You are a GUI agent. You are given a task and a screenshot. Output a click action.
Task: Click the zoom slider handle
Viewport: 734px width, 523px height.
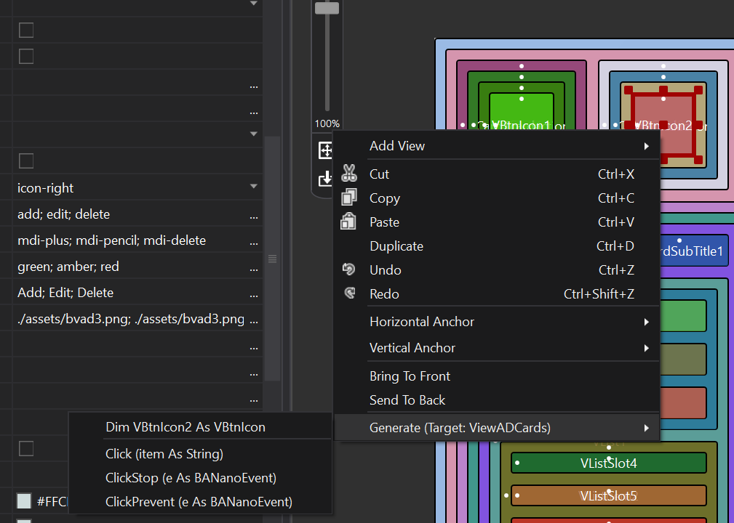click(x=327, y=8)
